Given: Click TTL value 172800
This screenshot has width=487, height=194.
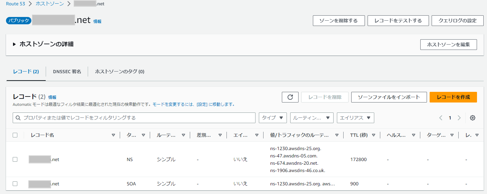Looking at the screenshot, I should pos(358,159).
